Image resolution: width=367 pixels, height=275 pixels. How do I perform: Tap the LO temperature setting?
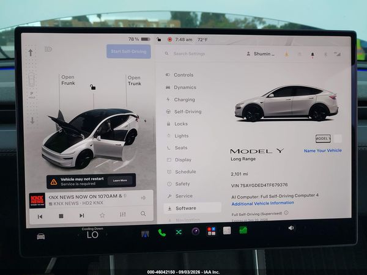click(x=92, y=235)
